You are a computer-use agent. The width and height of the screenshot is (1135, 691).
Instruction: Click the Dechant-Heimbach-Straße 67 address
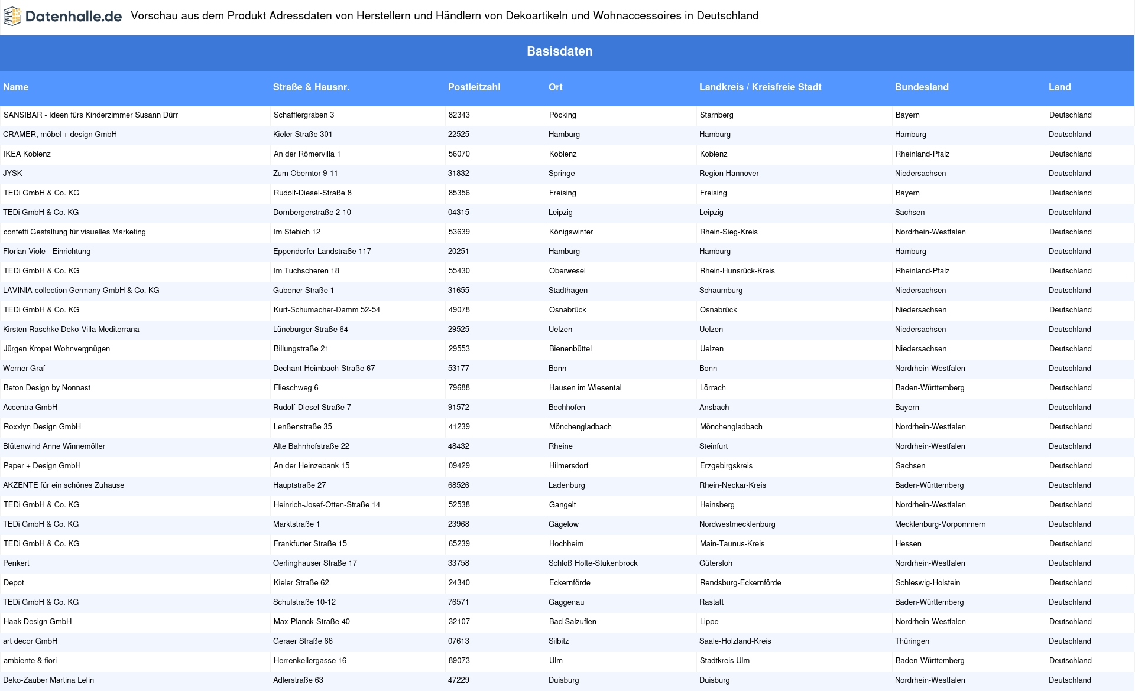[324, 368]
